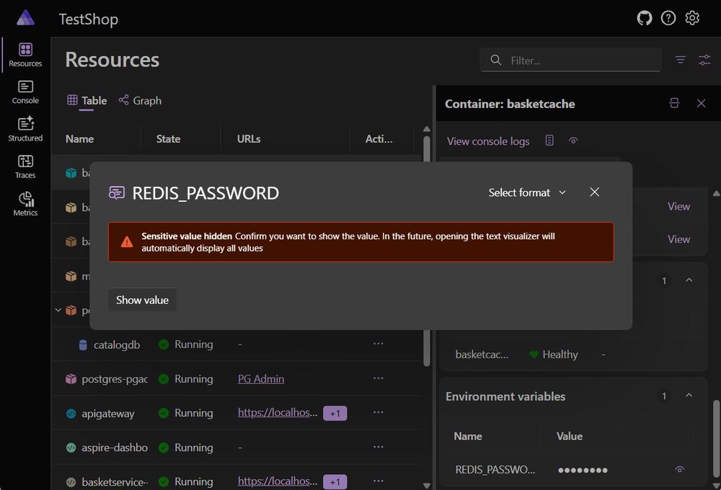
Task: Click the Value column header
Action: pos(570,436)
